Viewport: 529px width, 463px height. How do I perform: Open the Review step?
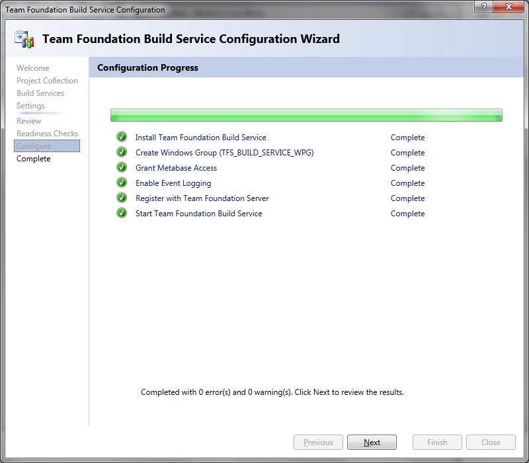point(28,121)
